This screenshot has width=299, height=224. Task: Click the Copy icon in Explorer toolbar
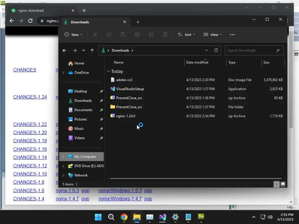point(109,34)
